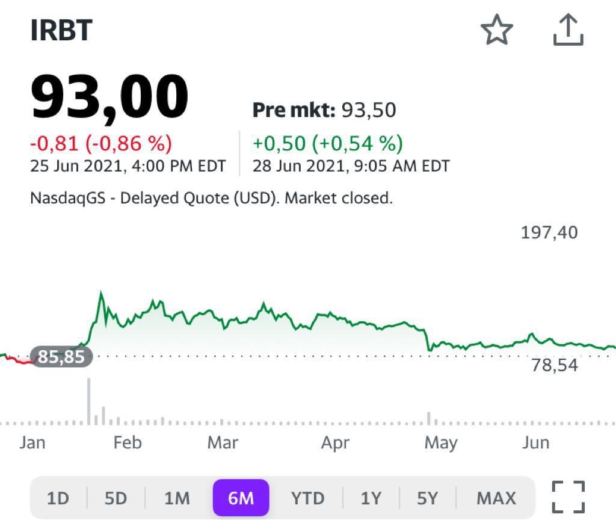Tap the share icon

point(568,31)
